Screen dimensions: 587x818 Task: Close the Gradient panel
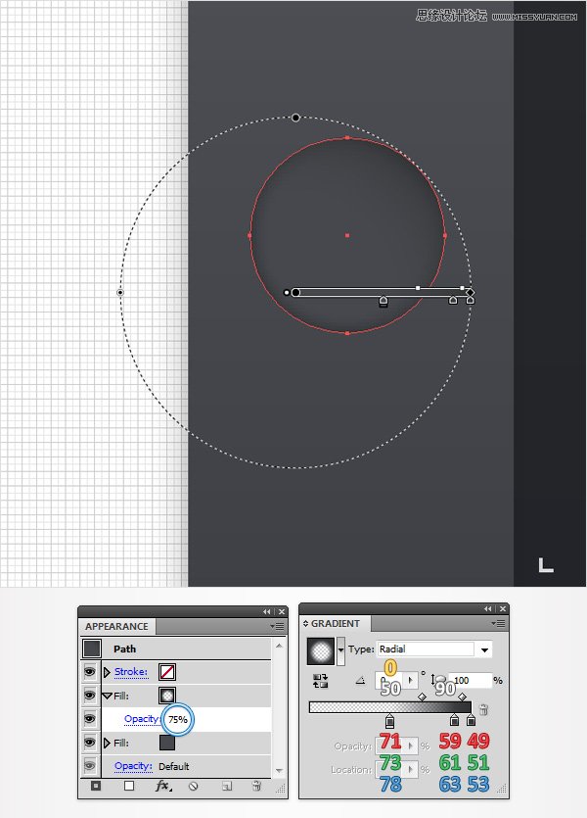coord(503,608)
